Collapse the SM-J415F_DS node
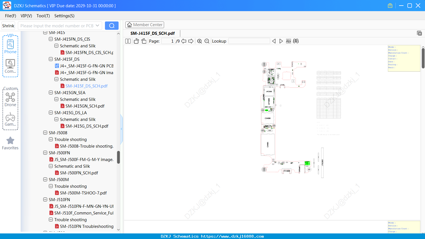Viewport: 425px width, 239px height. pos(51,59)
